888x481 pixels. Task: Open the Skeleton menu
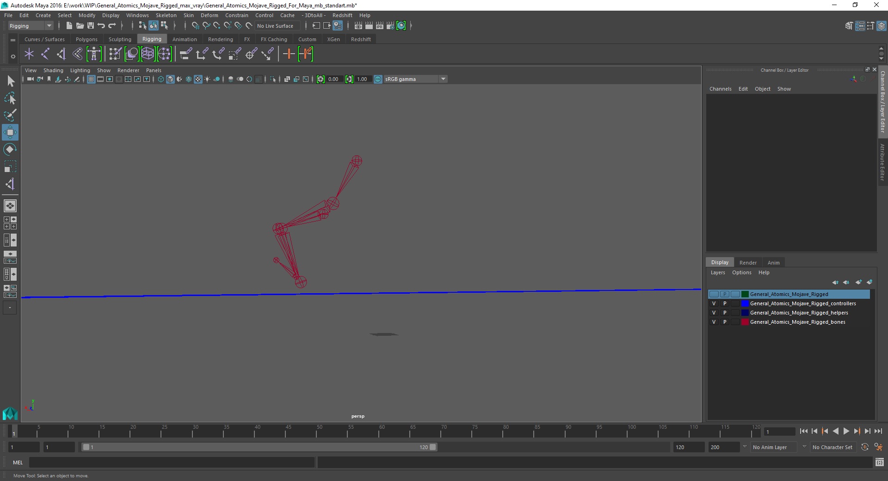pyautogui.click(x=166, y=15)
